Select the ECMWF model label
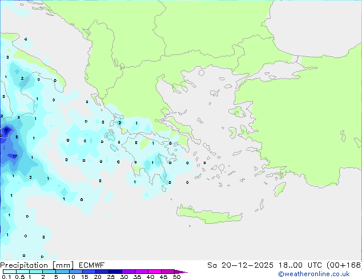This screenshot has height=279, width=362. tap(91, 265)
